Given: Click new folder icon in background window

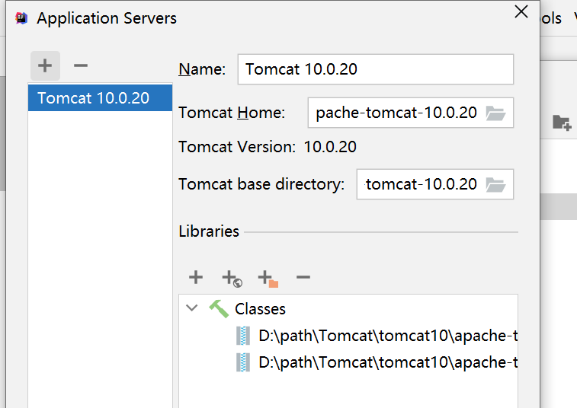Looking at the screenshot, I should pos(562,123).
